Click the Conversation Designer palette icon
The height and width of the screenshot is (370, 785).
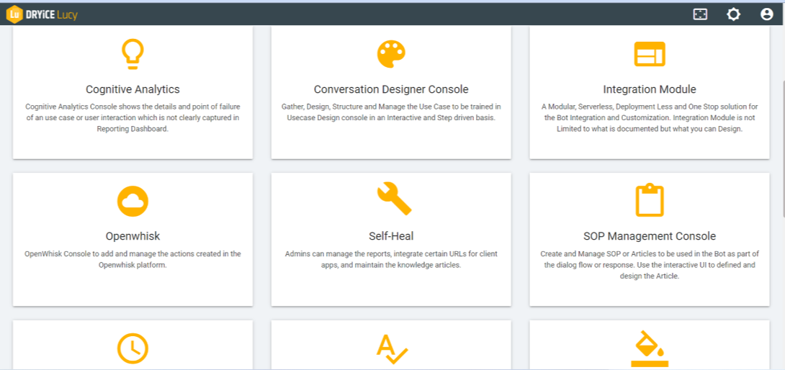(x=391, y=54)
